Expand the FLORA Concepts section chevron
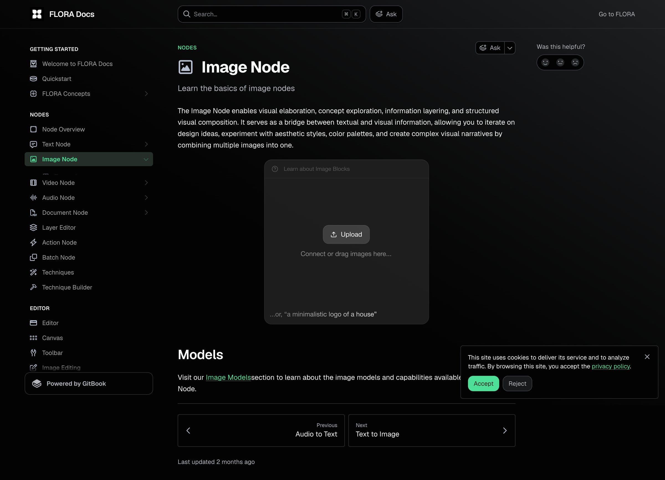 (146, 94)
